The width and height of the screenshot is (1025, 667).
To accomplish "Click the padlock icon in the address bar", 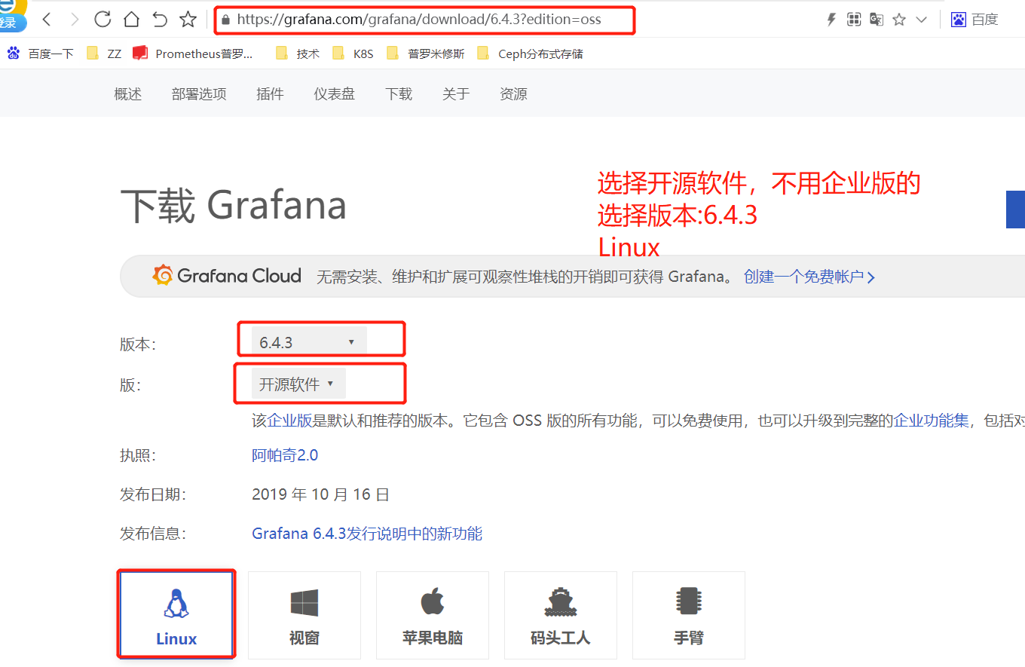I will [225, 20].
